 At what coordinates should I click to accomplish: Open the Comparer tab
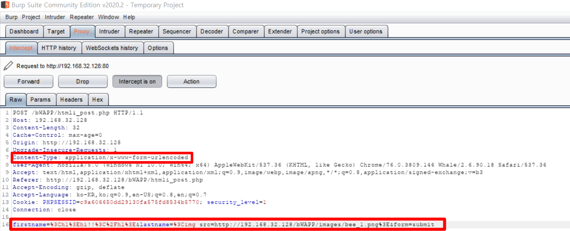246,32
